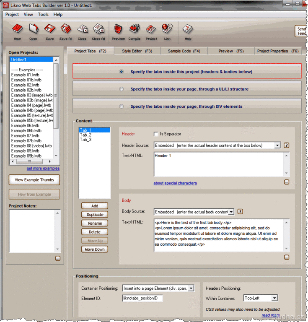Viewport: 308px width, 322px height.
Task: Select Example 01.lwtb in the list
Action: click(31, 75)
